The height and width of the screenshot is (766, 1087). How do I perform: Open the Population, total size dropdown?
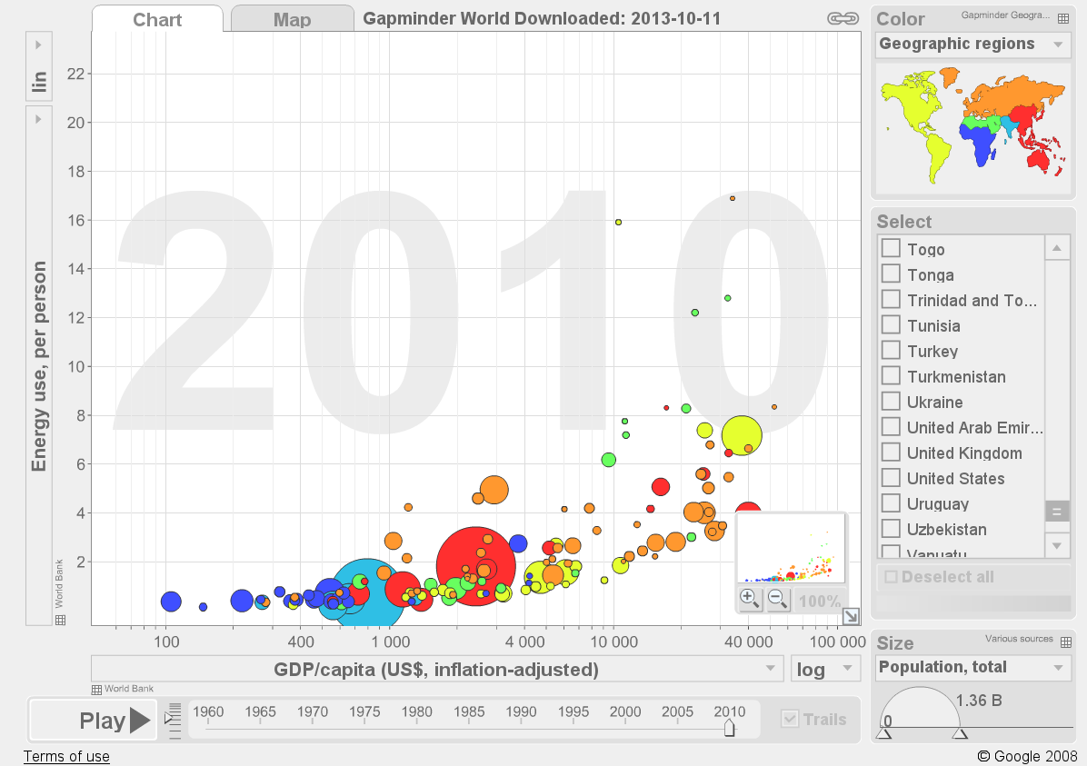coord(972,668)
